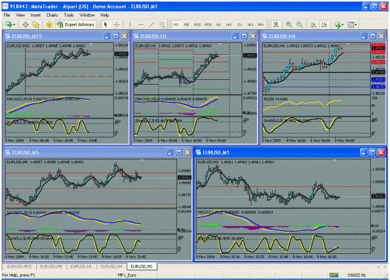Viewport: 390px width, 280px height.
Task: Toggle the Expert Advisors button
Action: pos(76,24)
